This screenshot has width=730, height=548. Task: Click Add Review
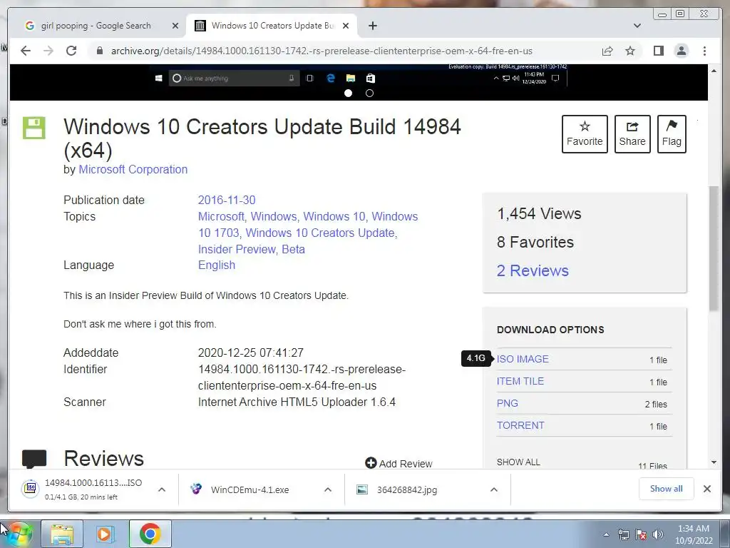tap(399, 463)
